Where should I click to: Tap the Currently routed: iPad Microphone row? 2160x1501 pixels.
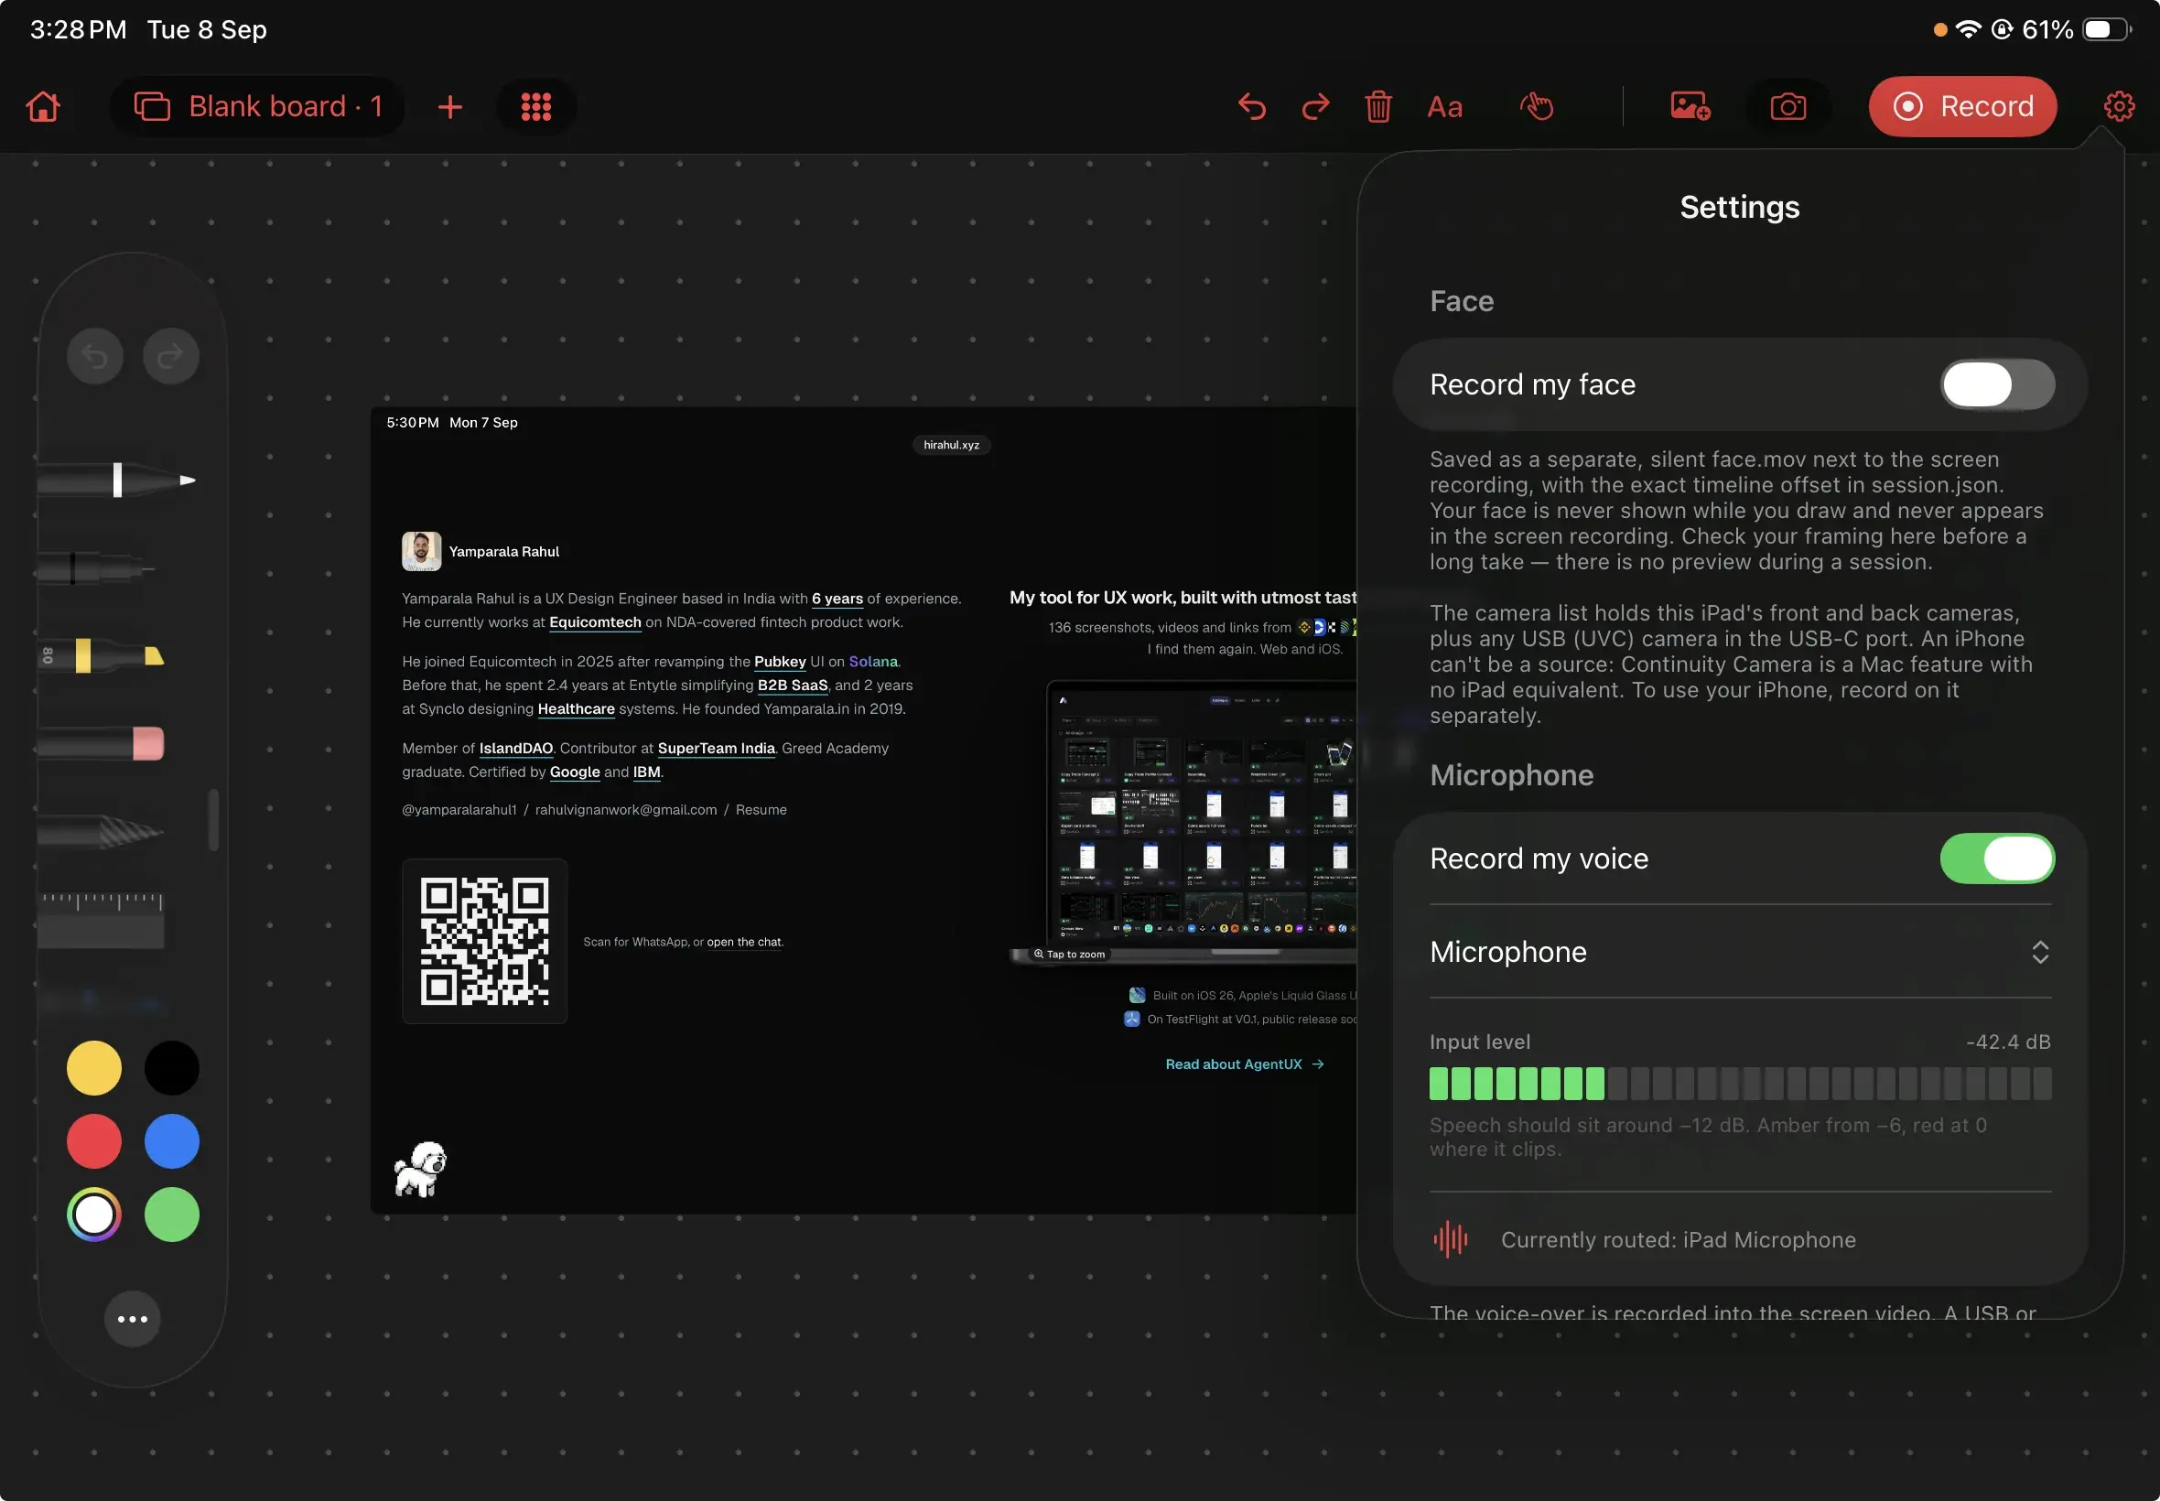coord(1740,1239)
